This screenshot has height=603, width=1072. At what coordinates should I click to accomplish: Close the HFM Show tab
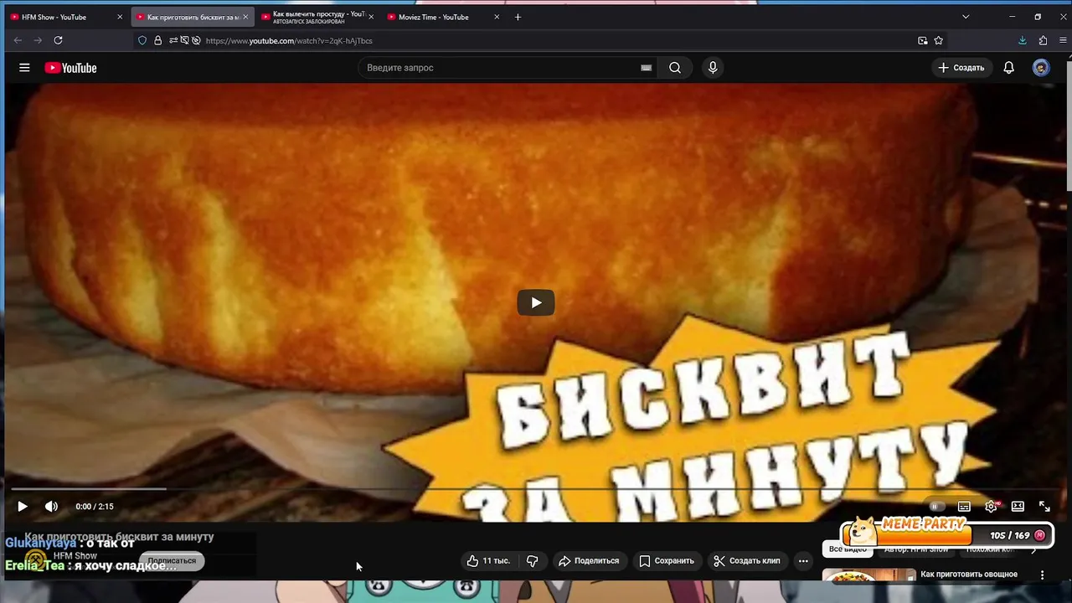tap(120, 17)
